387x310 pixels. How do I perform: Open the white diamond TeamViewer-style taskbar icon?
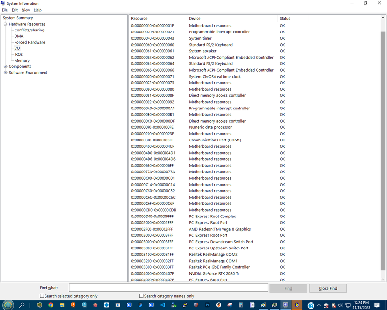[x=106, y=305]
